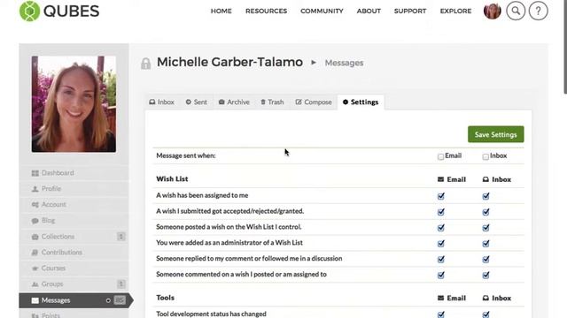Viewport: 567px width, 318px height.
Task: Uncheck Email for commented on a wish I posted
Action: 441,275
